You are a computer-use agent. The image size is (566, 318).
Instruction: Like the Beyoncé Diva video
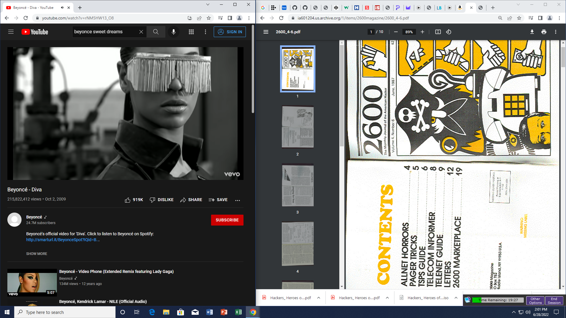134,200
